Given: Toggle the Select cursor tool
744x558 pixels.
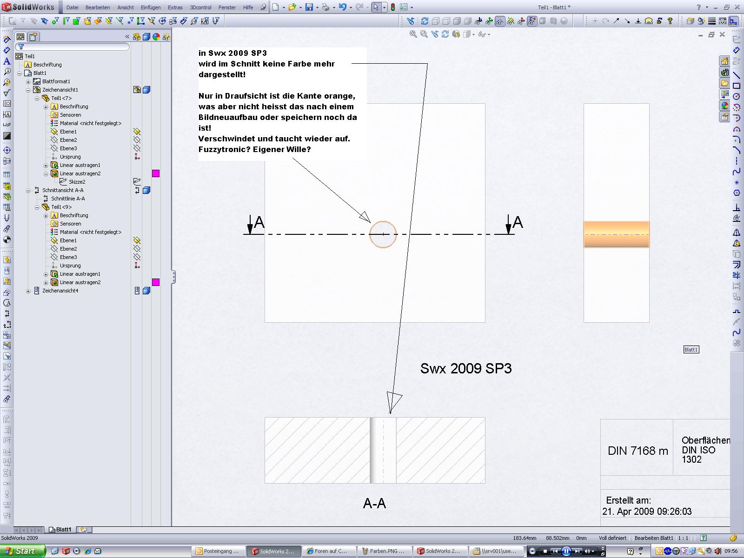Looking at the screenshot, I should (x=376, y=7).
